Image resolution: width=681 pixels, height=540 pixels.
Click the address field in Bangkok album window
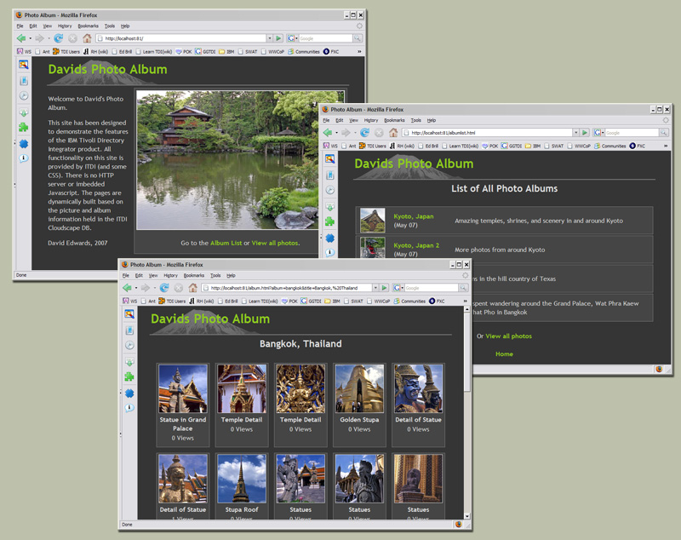coord(287,288)
